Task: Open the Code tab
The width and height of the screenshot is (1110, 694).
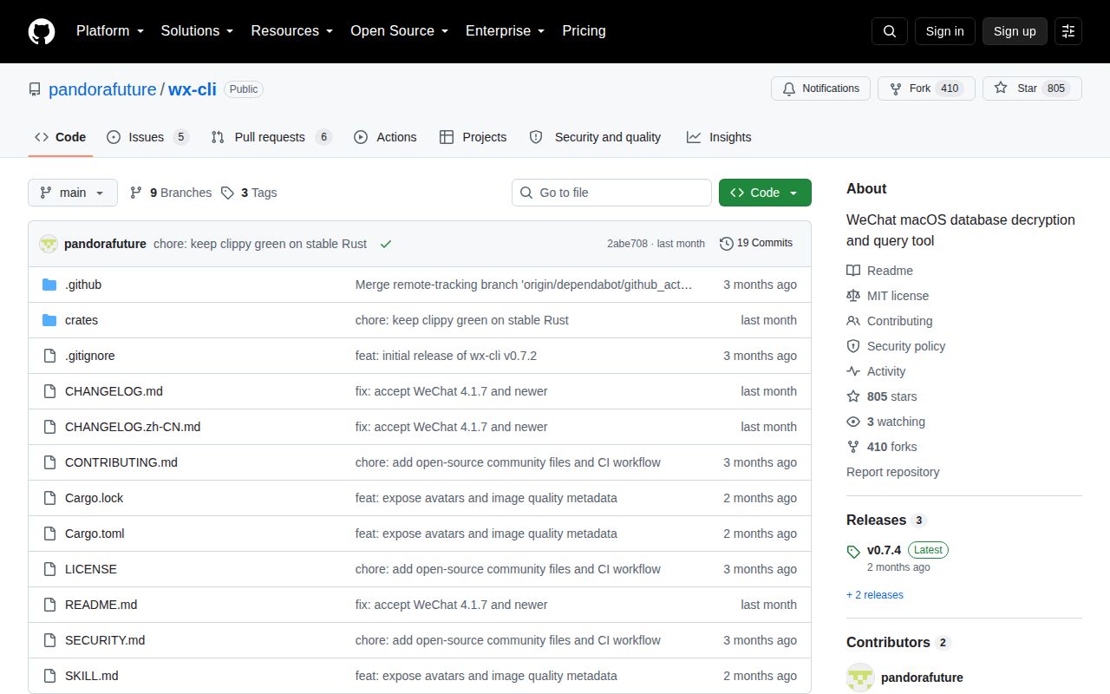Action: click(x=61, y=137)
